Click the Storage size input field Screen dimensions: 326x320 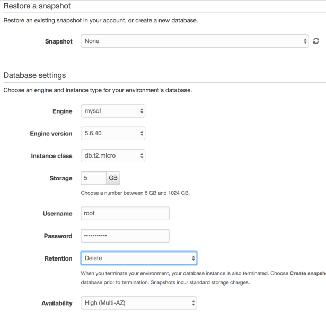click(x=93, y=178)
